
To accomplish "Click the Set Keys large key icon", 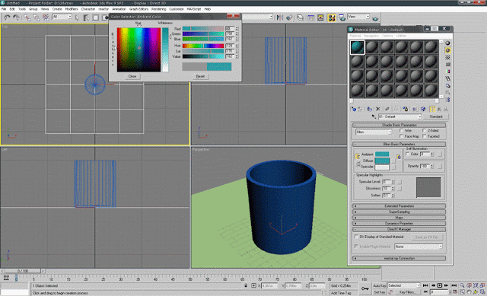I will (365, 288).
